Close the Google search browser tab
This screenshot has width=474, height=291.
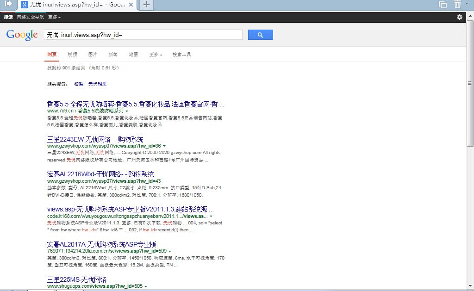point(131,5)
